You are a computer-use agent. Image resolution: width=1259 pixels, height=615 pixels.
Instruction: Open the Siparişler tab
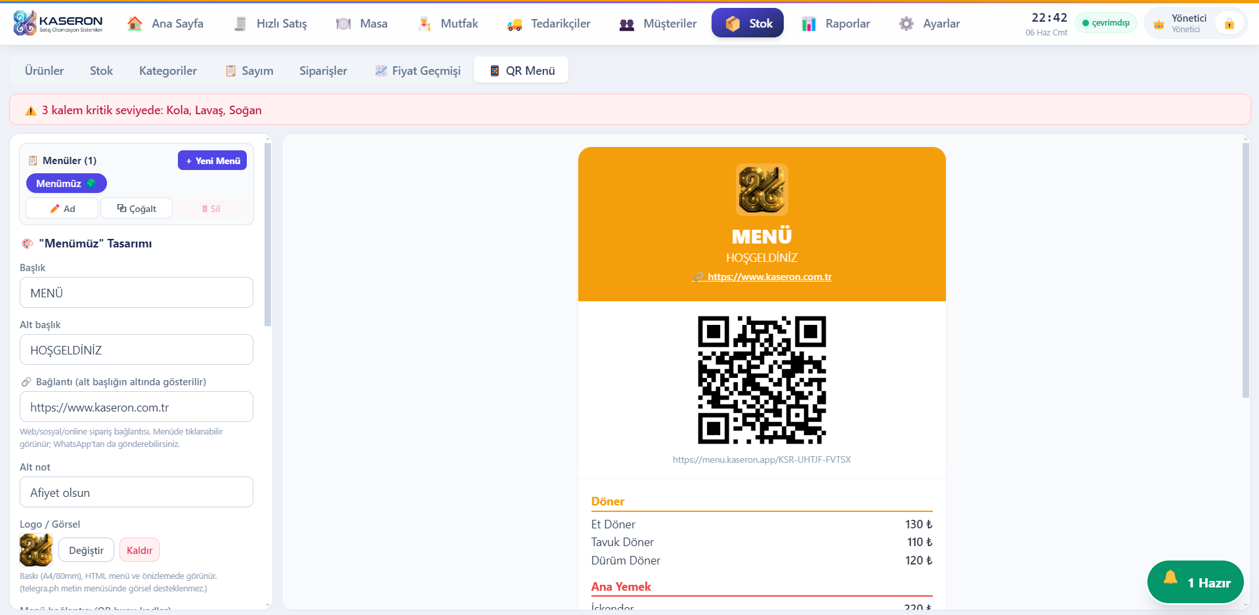[x=323, y=70]
